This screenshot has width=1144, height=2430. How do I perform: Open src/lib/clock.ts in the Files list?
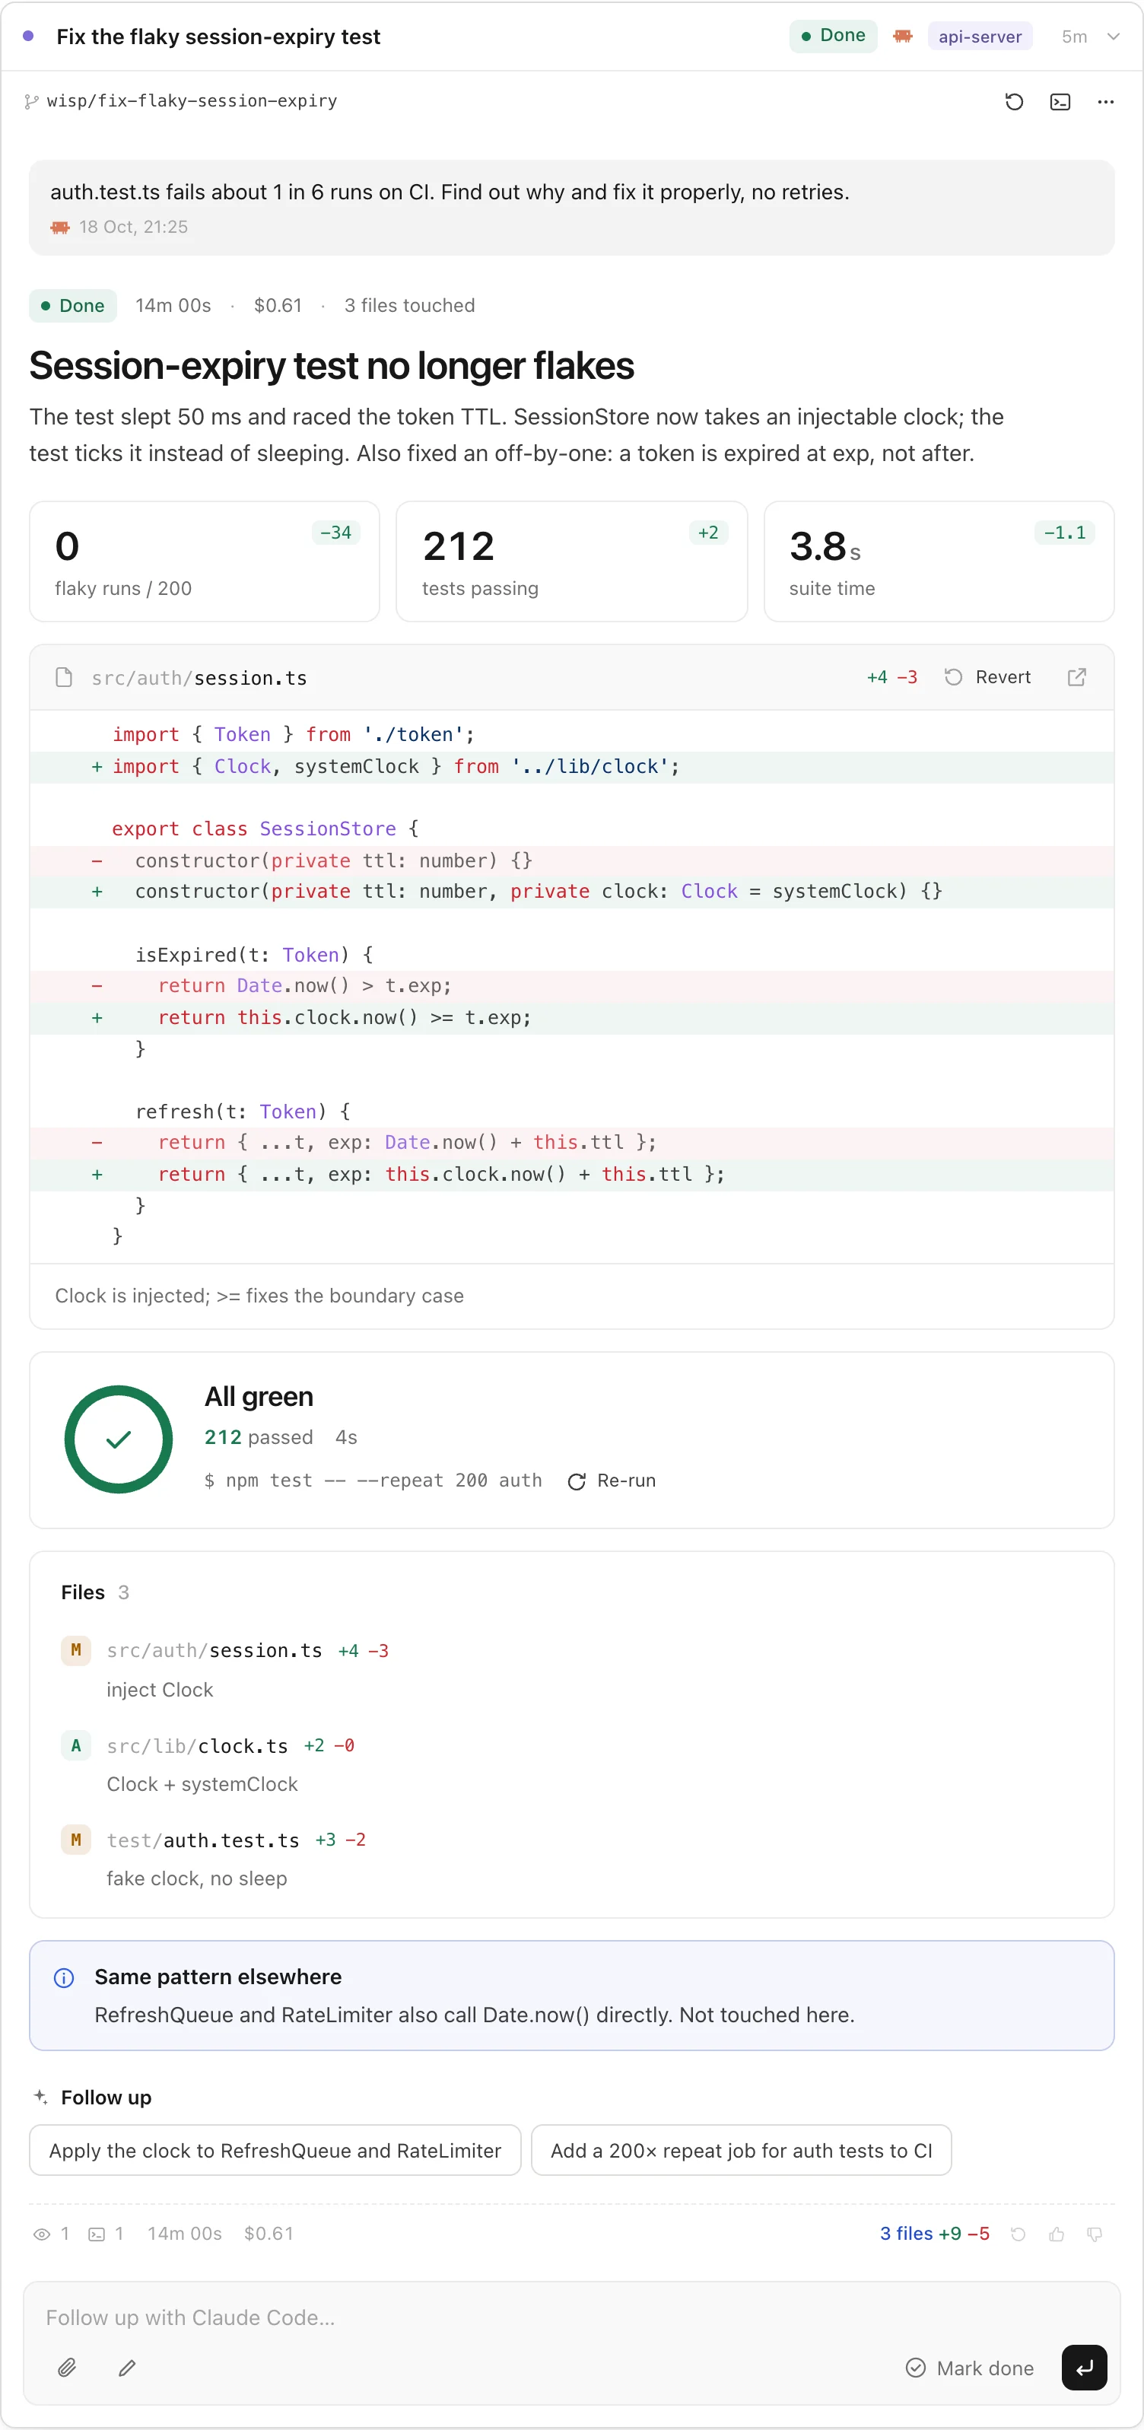click(197, 1746)
